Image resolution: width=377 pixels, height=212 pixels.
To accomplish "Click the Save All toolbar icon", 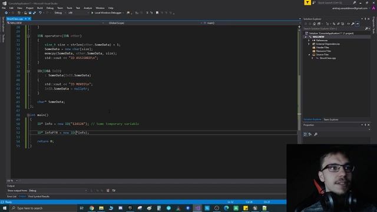I will tap(34, 13).
